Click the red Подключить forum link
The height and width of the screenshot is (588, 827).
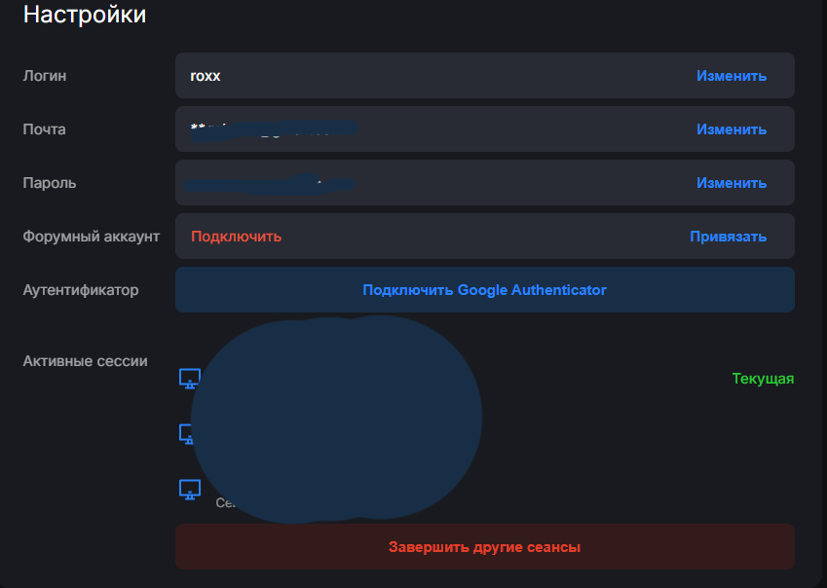[x=236, y=237]
